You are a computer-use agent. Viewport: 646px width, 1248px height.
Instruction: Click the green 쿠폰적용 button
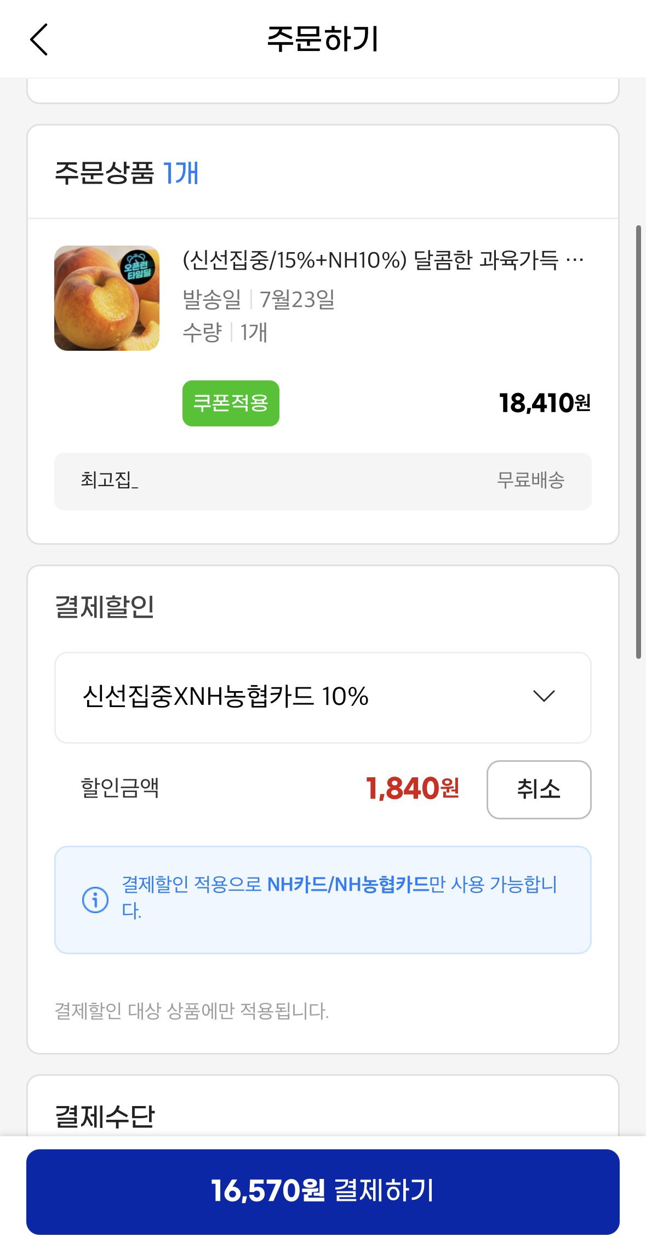point(231,403)
